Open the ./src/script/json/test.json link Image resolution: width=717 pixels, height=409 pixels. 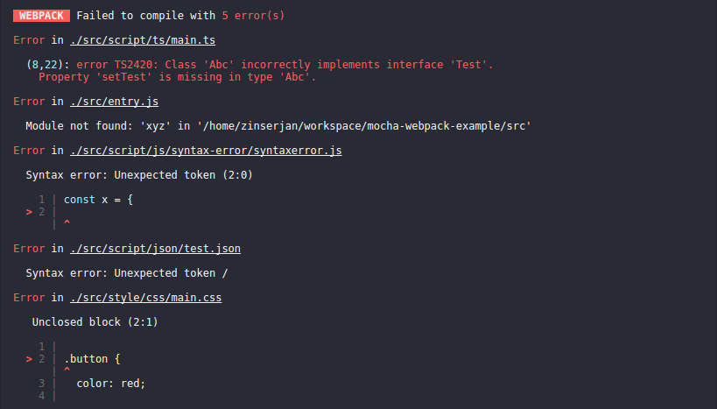155,249
